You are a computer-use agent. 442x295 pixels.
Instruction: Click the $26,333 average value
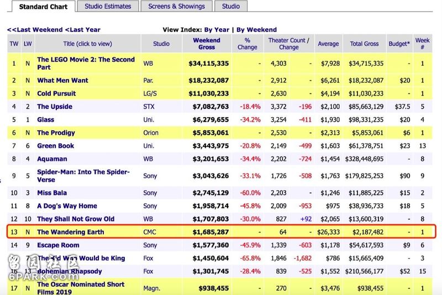tap(328, 232)
